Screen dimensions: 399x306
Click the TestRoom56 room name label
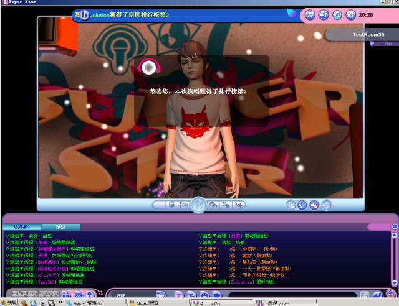point(368,35)
